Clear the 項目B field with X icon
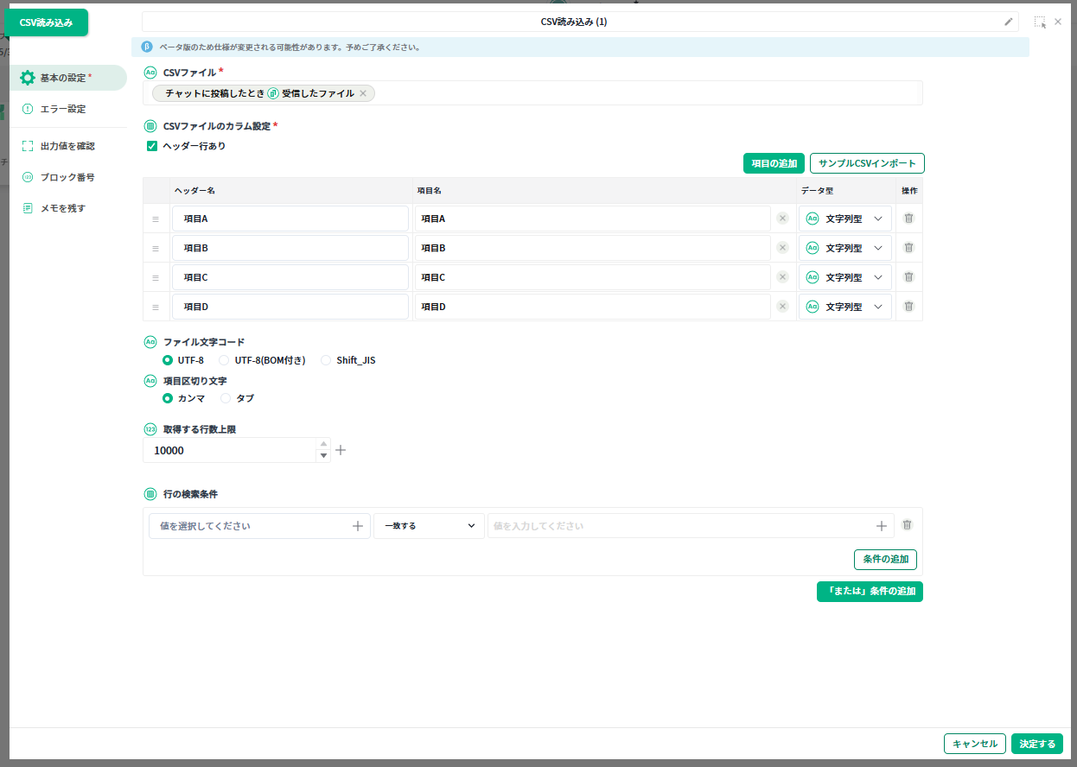Image resolution: width=1077 pixels, height=767 pixels. point(782,248)
